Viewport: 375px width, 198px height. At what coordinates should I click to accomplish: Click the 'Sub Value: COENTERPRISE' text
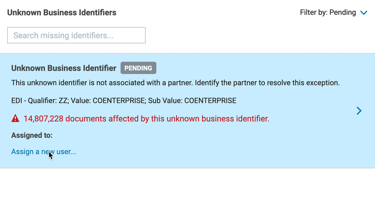click(x=192, y=100)
